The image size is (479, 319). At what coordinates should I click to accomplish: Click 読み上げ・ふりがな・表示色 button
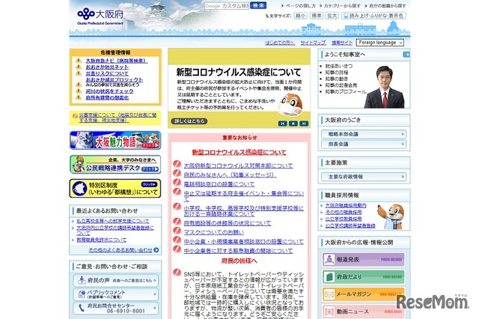(373, 16)
